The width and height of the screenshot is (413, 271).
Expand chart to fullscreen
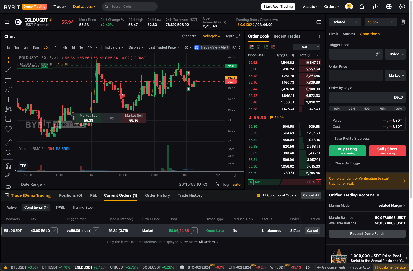tap(238, 36)
